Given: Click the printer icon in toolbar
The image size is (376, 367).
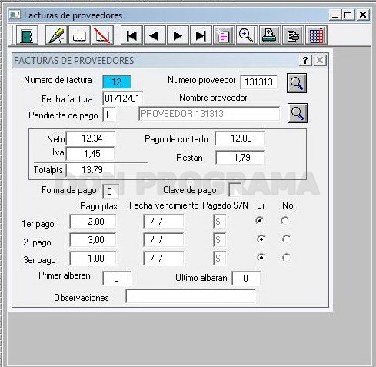Looking at the screenshot, I should point(270,35).
